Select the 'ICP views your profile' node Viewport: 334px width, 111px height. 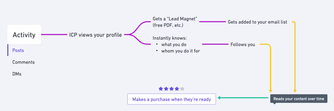(95, 35)
